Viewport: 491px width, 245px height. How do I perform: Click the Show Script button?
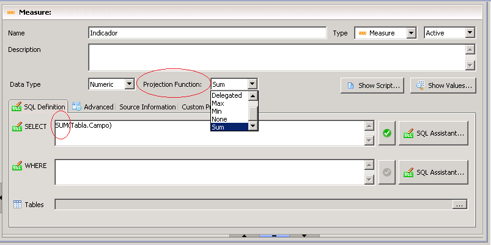(372, 86)
